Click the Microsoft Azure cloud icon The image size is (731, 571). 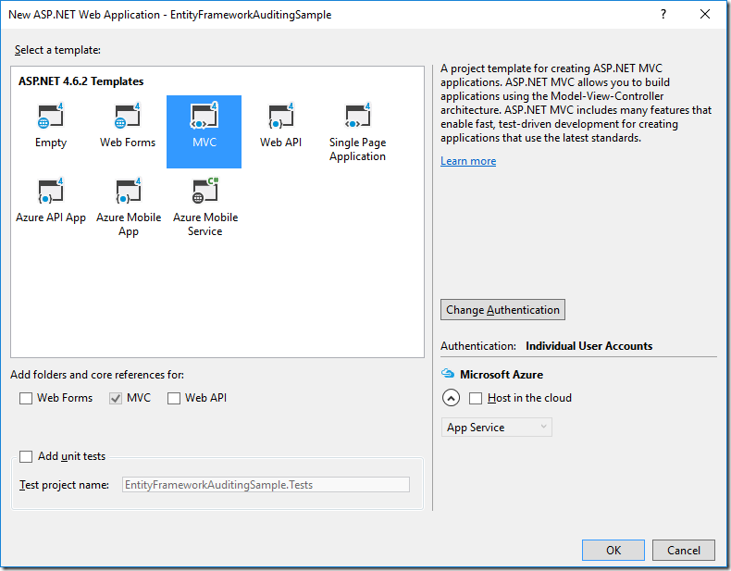(x=448, y=373)
